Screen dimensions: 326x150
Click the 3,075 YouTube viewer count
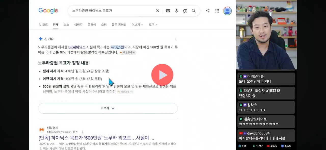[271, 146]
